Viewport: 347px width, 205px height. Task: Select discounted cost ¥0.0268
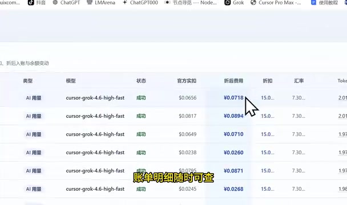point(233,189)
